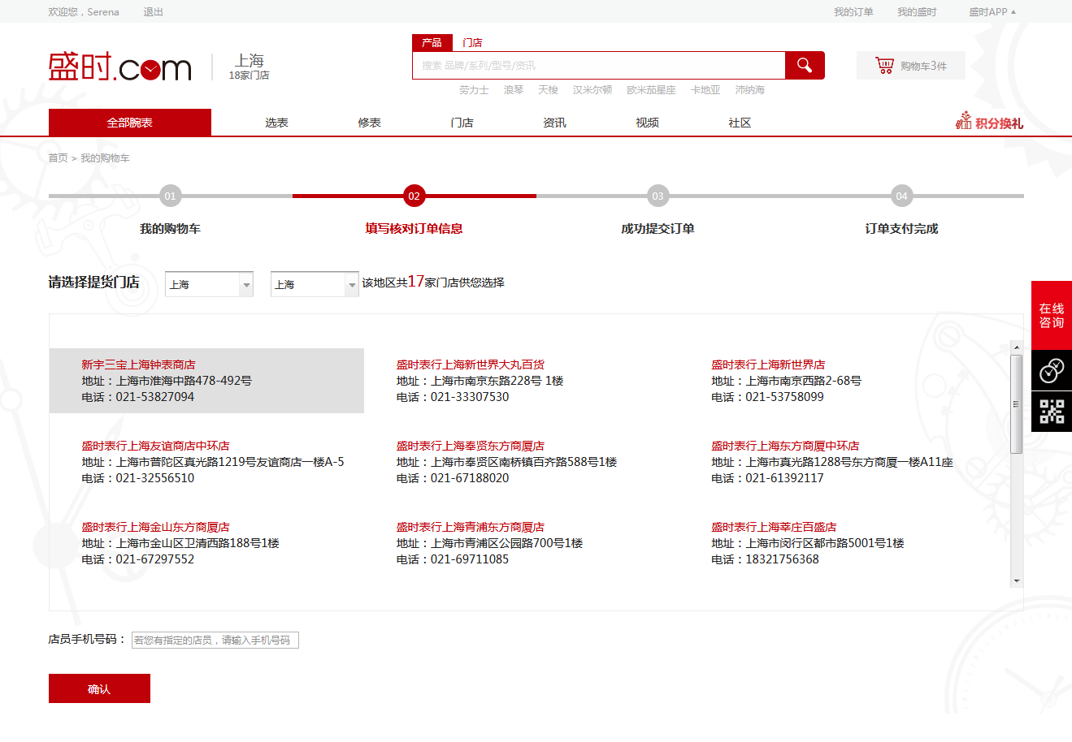
Task: Click step 01 我的购物车 circle
Action: coord(170,196)
